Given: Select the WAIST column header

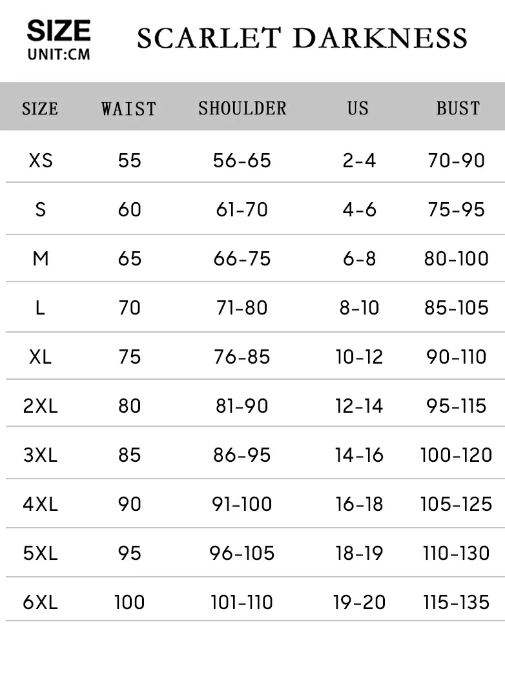Looking at the screenshot, I should (129, 108).
